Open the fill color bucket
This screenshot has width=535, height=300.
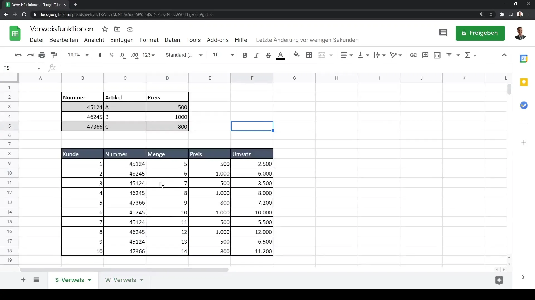pyautogui.click(x=297, y=55)
